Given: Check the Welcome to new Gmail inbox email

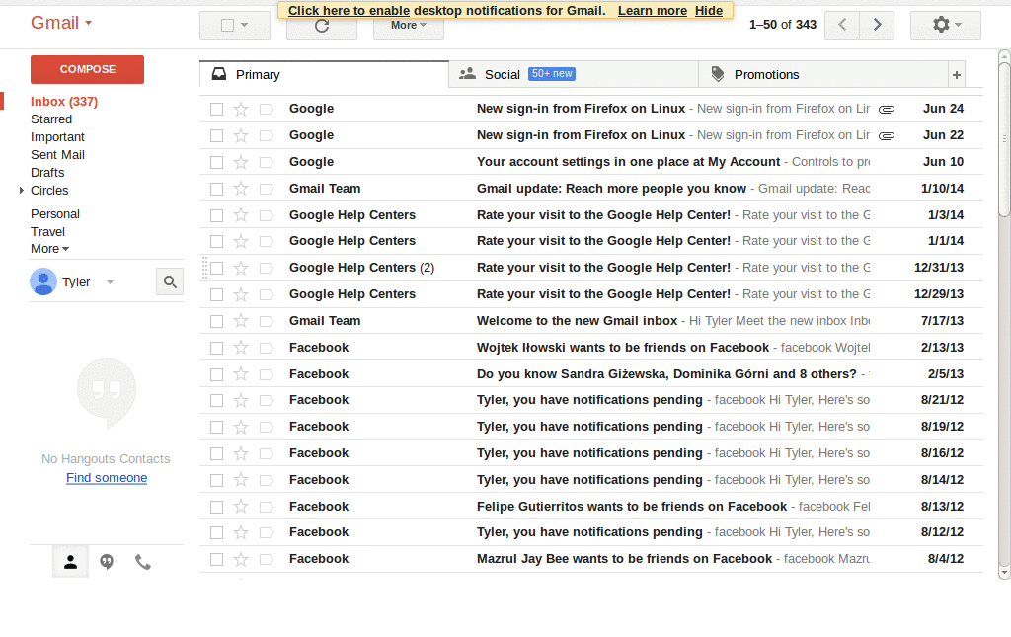Looking at the screenshot, I should [216, 321].
